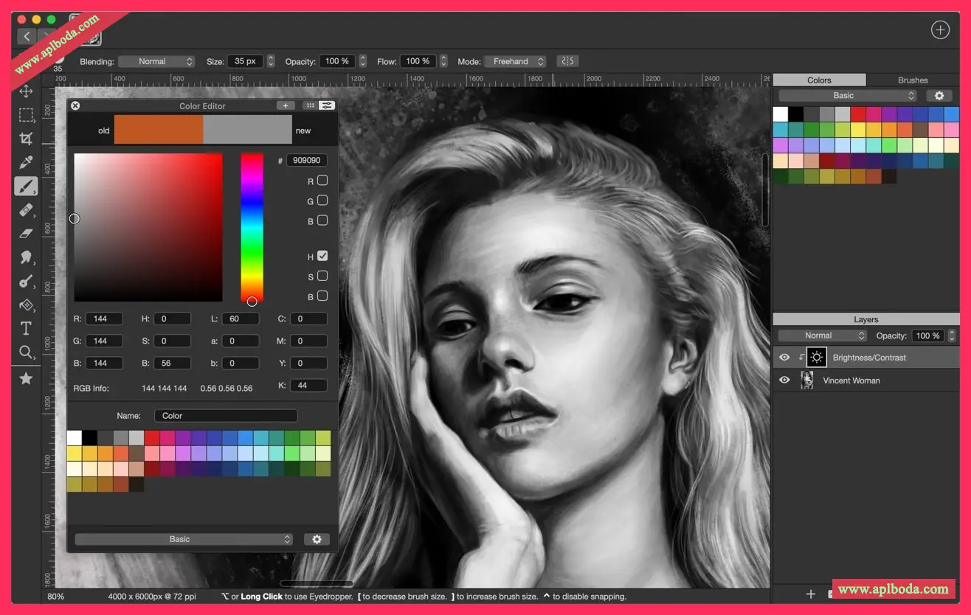Hide the Brightness/Contrast layer
Image resolution: width=971 pixels, height=615 pixels.
point(784,358)
